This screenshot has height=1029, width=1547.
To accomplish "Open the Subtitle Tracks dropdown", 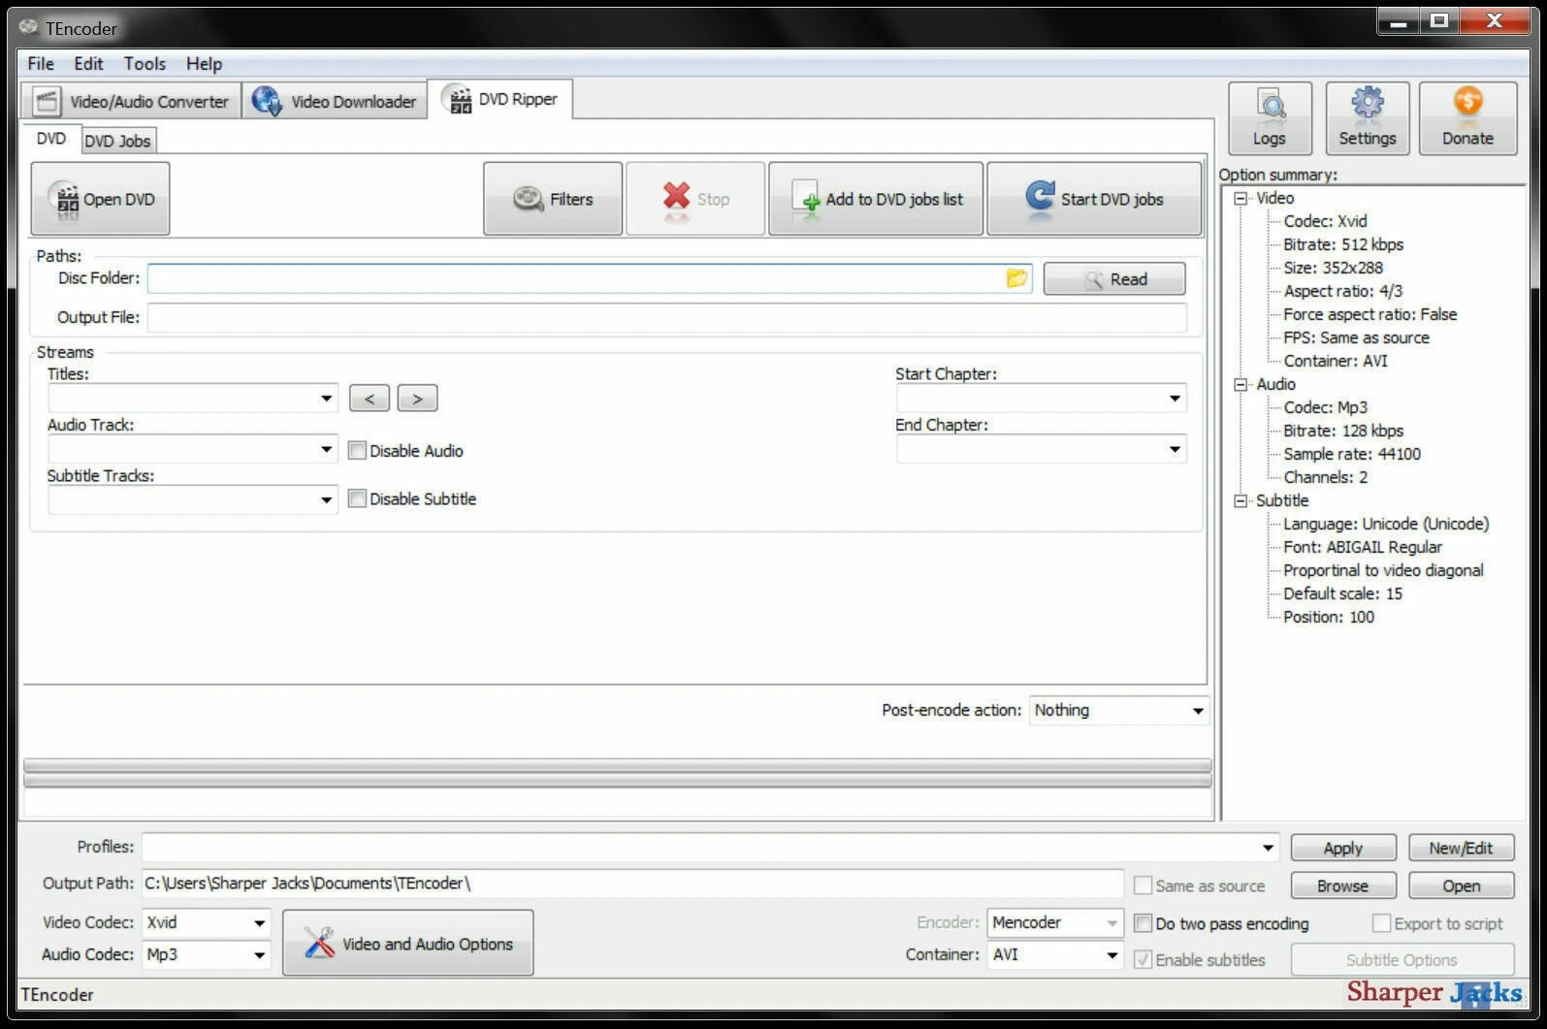I will [x=326, y=500].
